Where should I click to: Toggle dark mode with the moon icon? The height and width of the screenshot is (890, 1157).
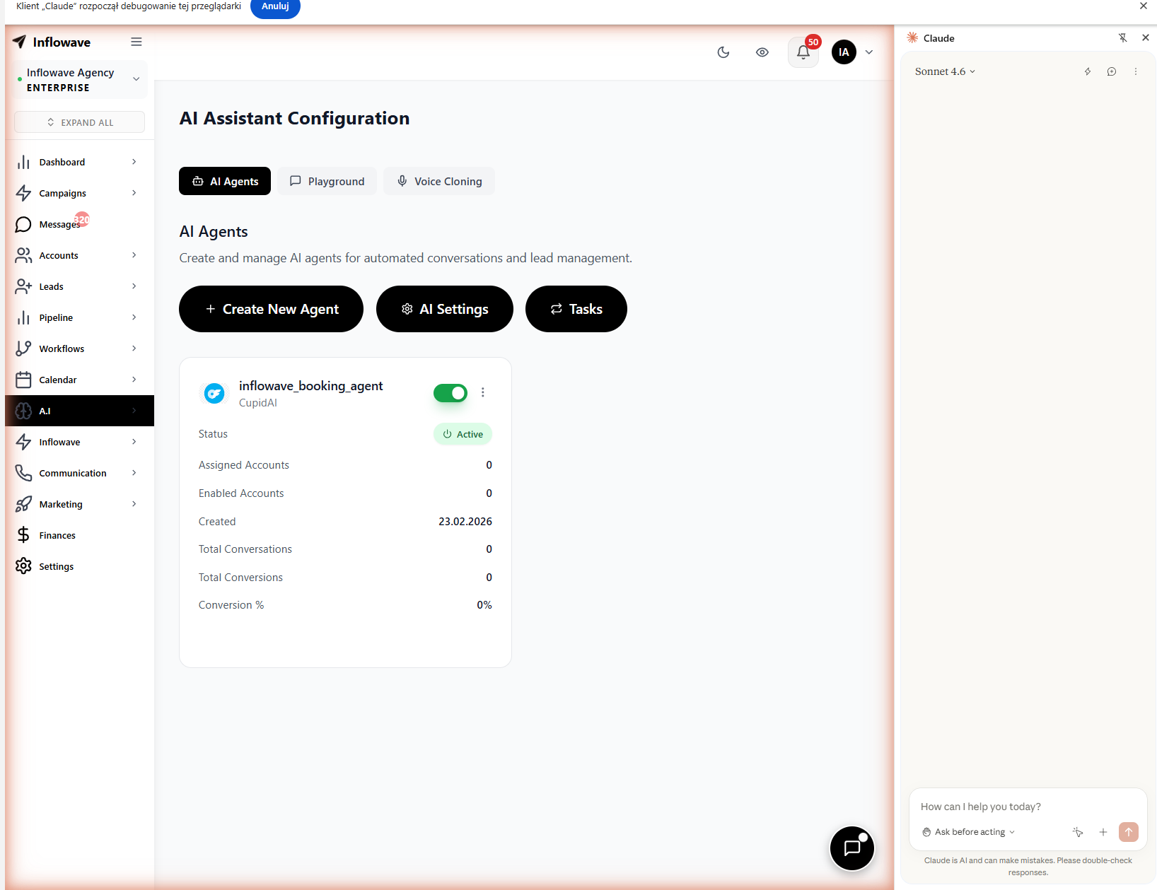point(723,52)
